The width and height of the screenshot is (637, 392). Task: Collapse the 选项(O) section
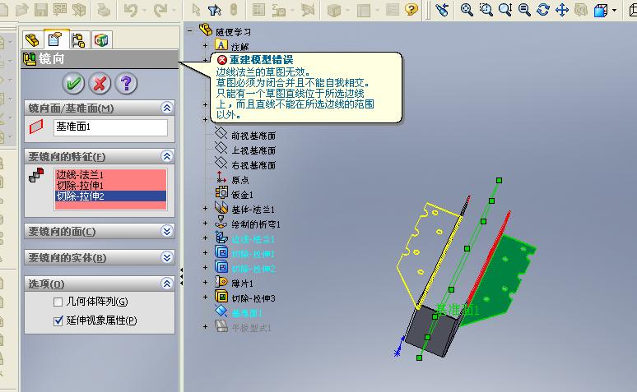(x=167, y=284)
